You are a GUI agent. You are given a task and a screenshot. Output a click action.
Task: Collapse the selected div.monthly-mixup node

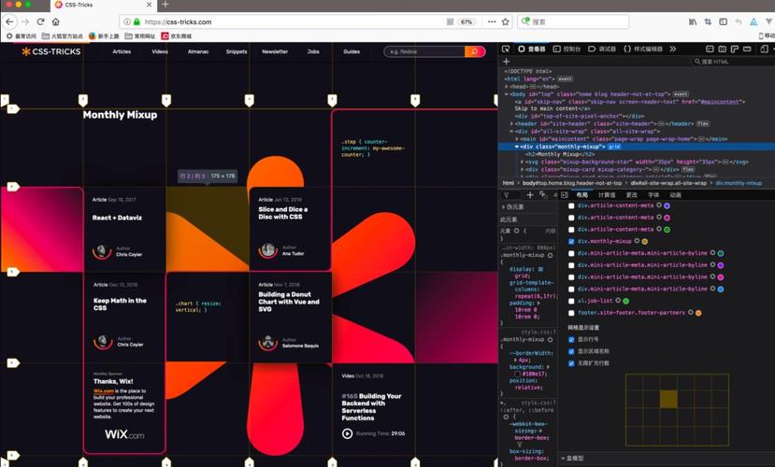pos(517,147)
